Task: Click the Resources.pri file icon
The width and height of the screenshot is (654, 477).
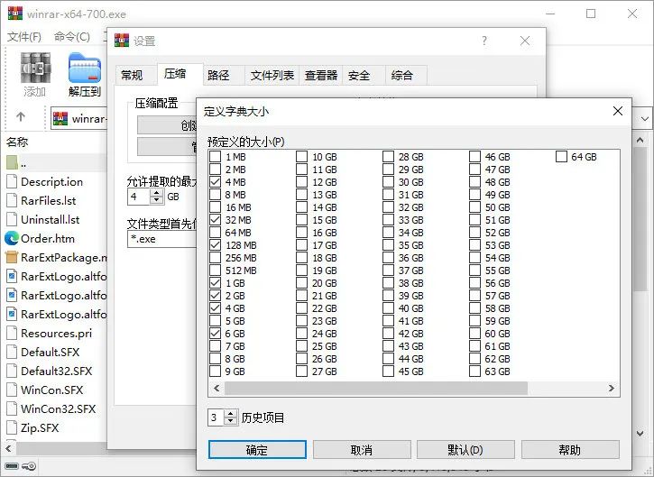Action: (x=12, y=333)
